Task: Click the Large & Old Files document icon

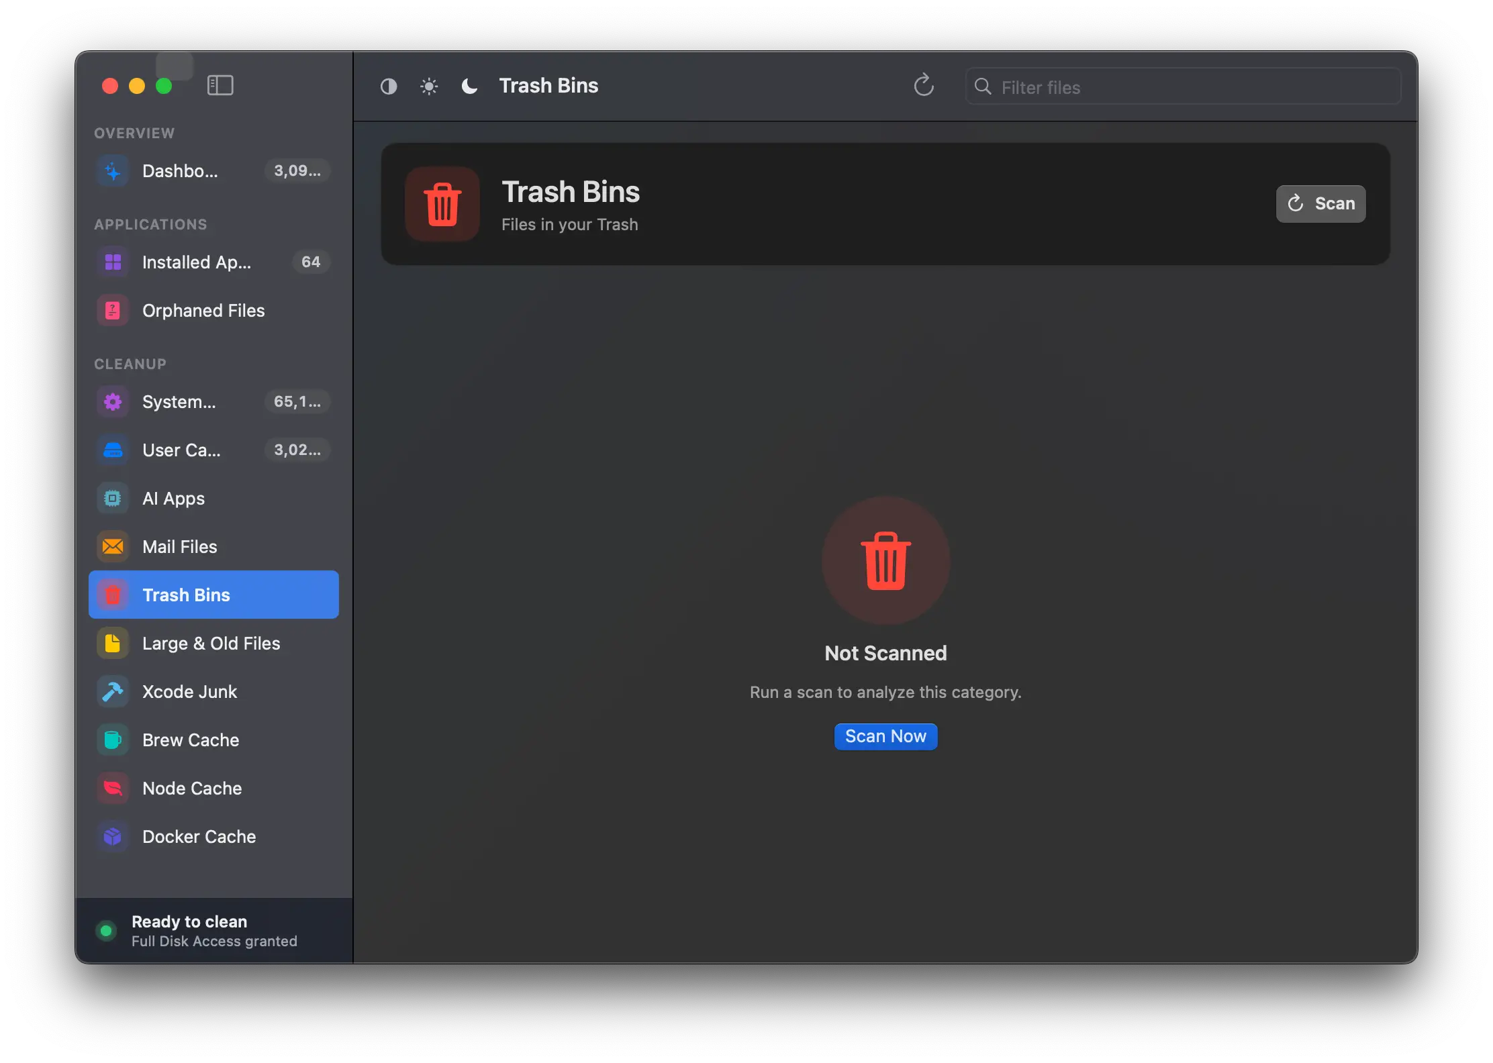Action: pyautogui.click(x=113, y=644)
